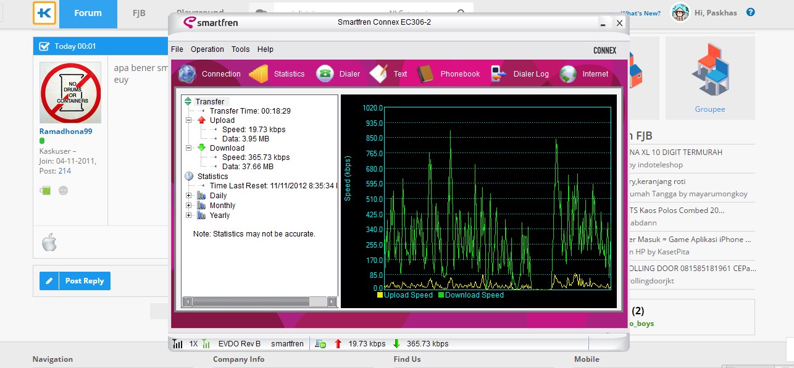Click the tree panel scroll-left arrow

pos(187,302)
